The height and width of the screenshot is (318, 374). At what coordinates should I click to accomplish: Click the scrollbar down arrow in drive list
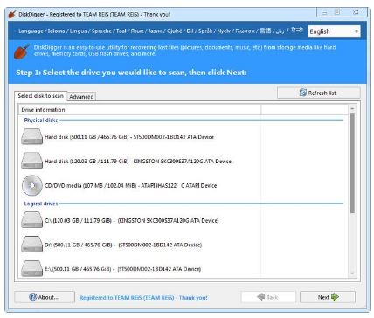pos(352,273)
